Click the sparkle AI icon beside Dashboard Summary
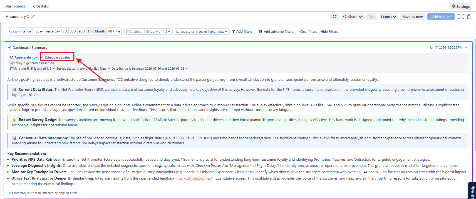 [9, 48]
